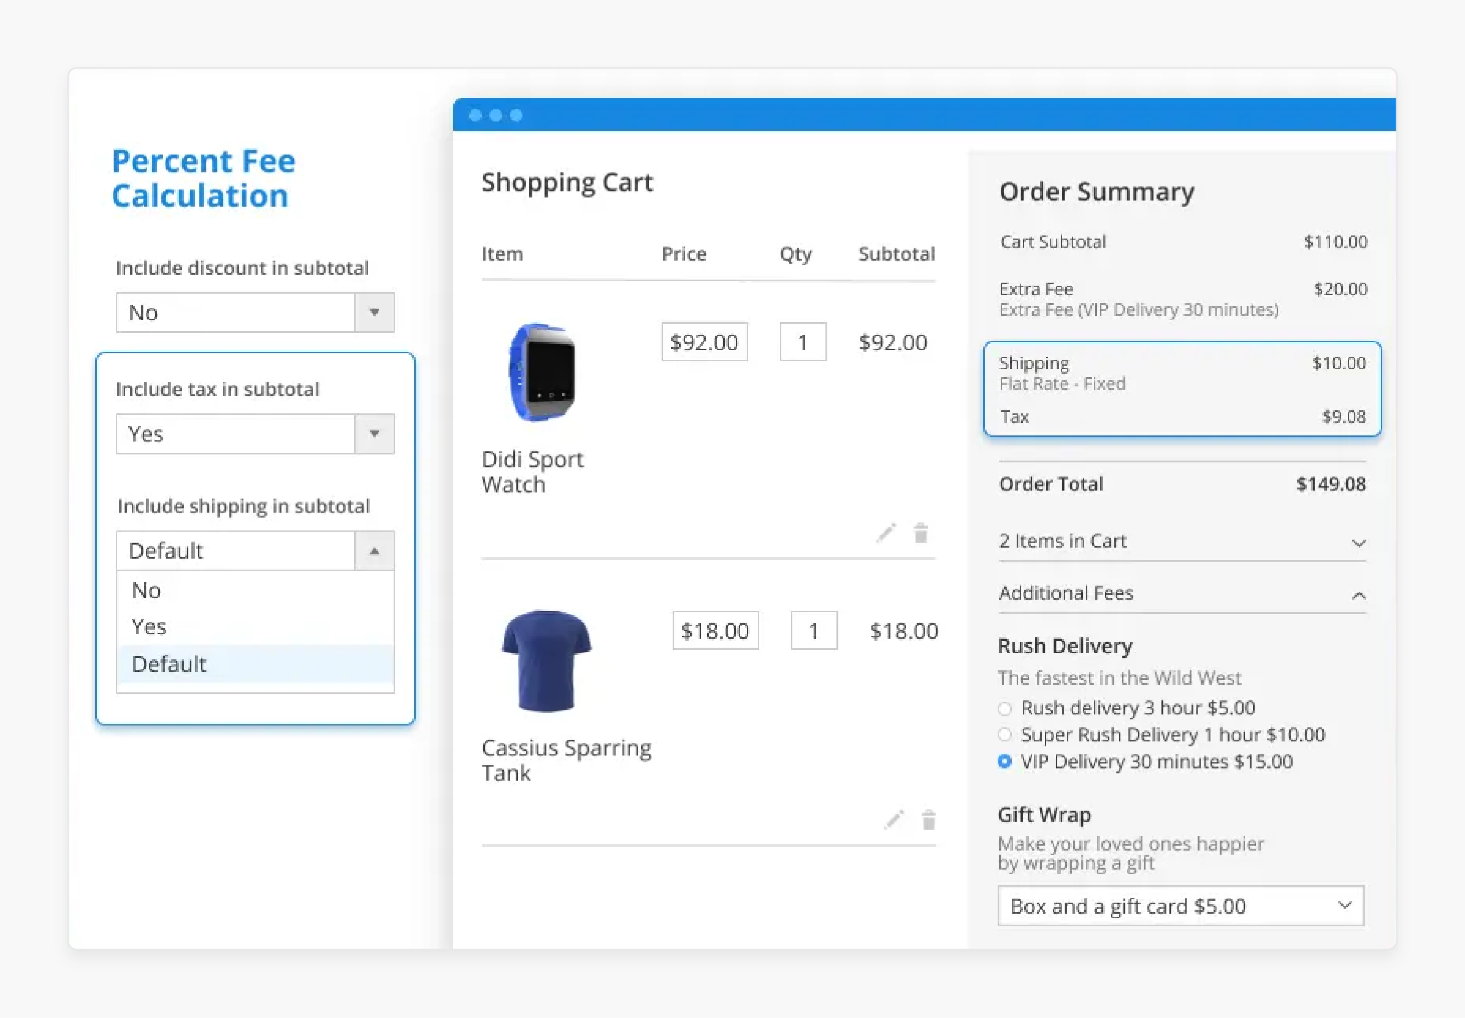This screenshot has height=1018, width=1465.
Task: Open the Cassius Sparring Tank product image
Action: point(546,661)
